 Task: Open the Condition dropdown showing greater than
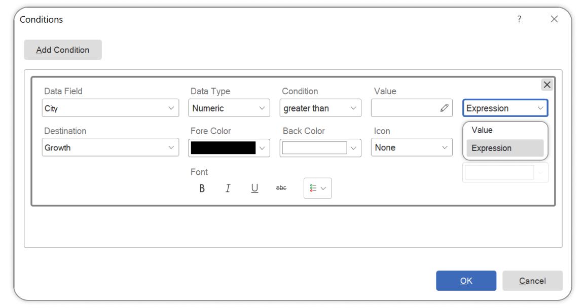(320, 108)
